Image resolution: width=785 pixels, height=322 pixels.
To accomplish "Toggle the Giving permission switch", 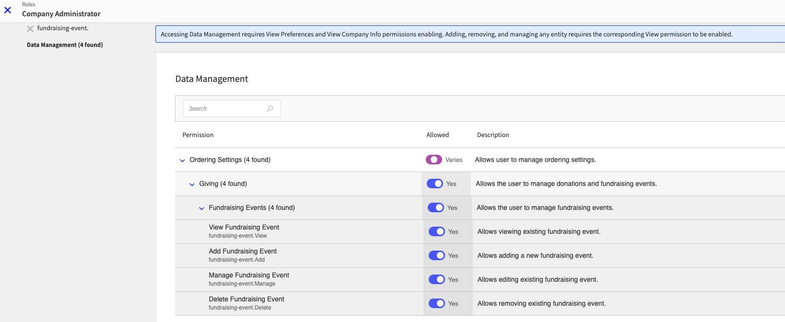I will (x=435, y=184).
